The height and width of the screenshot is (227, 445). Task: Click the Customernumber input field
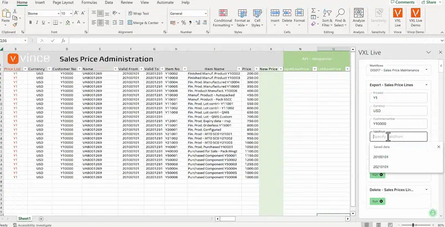point(398,124)
